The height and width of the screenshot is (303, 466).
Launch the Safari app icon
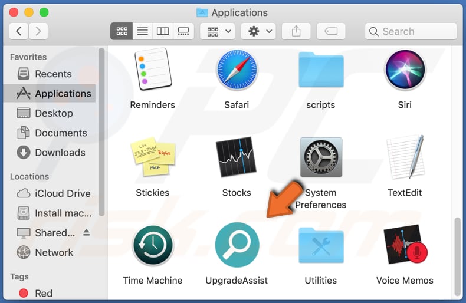[x=237, y=70]
